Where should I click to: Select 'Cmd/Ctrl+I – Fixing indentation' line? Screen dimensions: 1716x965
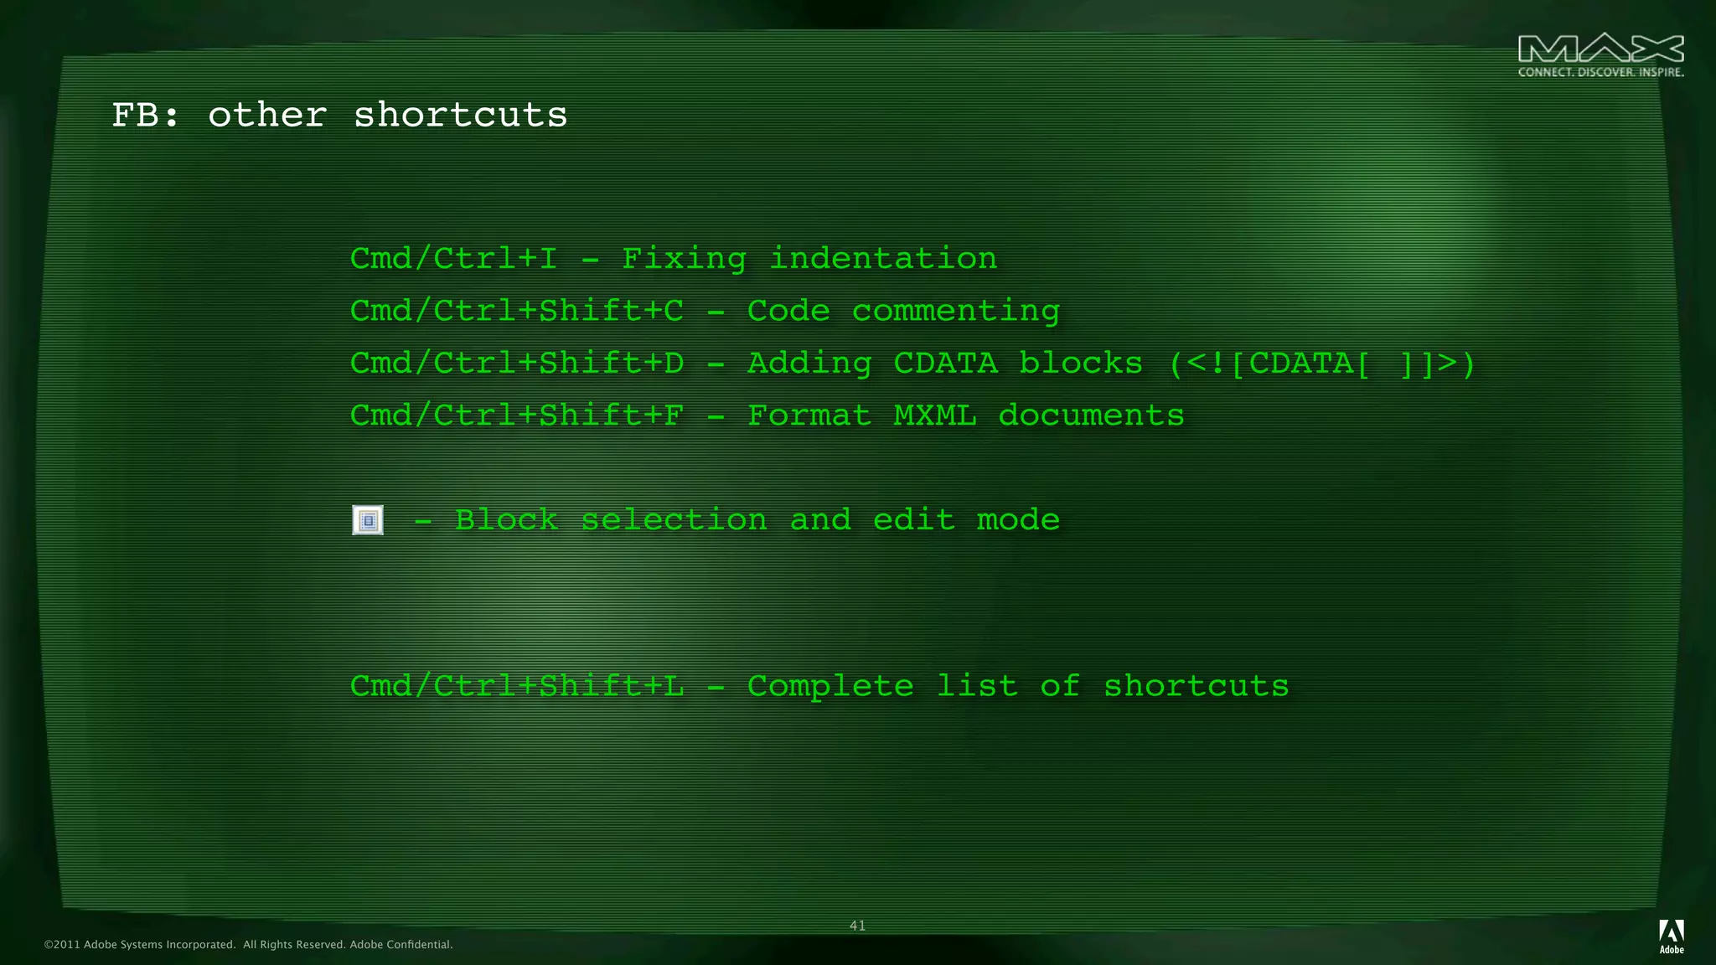674,258
